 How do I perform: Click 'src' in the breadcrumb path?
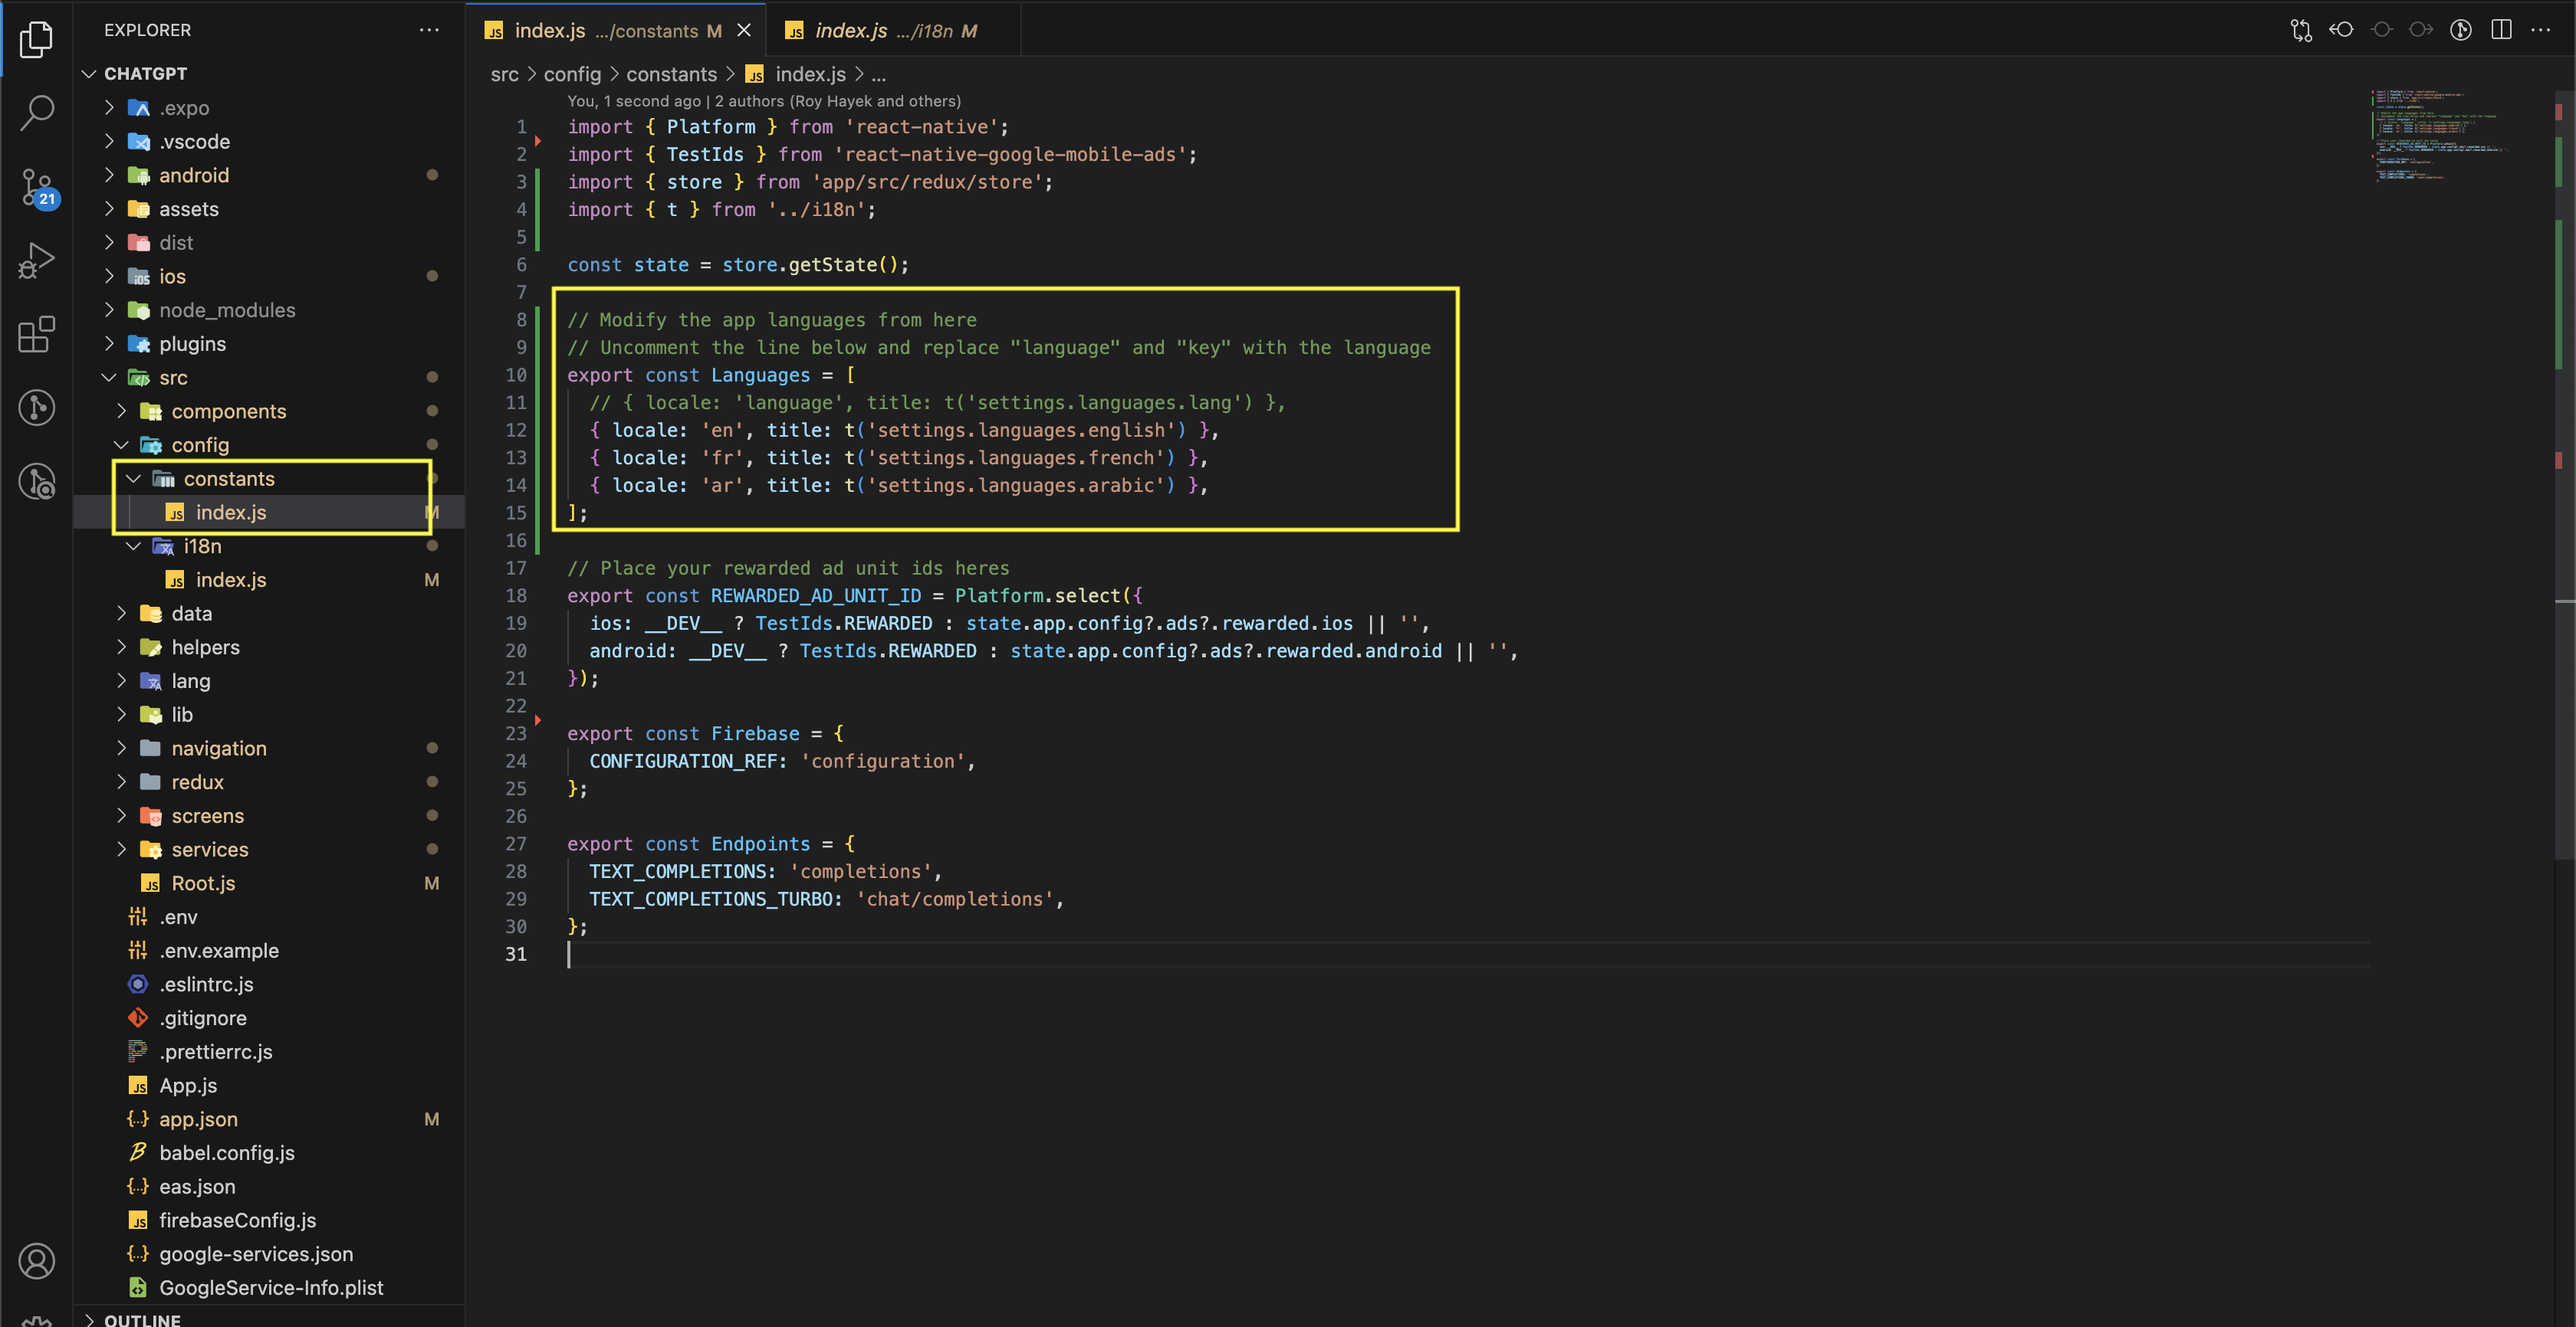pyautogui.click(x=504, y=74)
